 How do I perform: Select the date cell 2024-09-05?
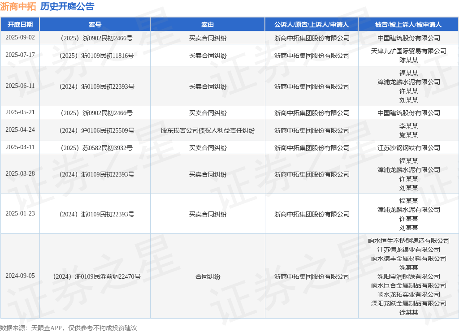[x=20, y=276]
